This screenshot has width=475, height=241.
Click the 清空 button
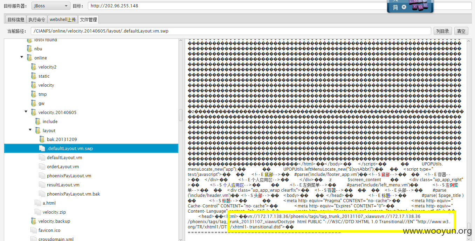461,31
